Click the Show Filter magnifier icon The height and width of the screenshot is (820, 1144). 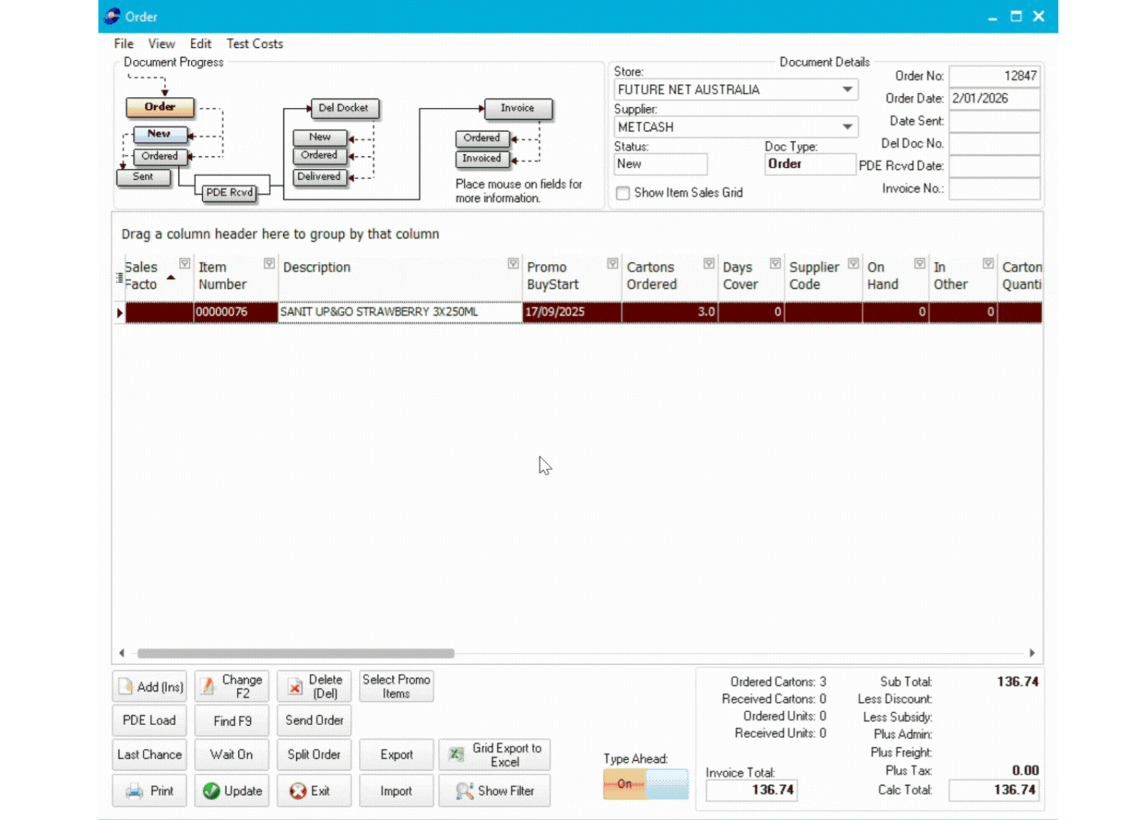[x=464, y=791]
